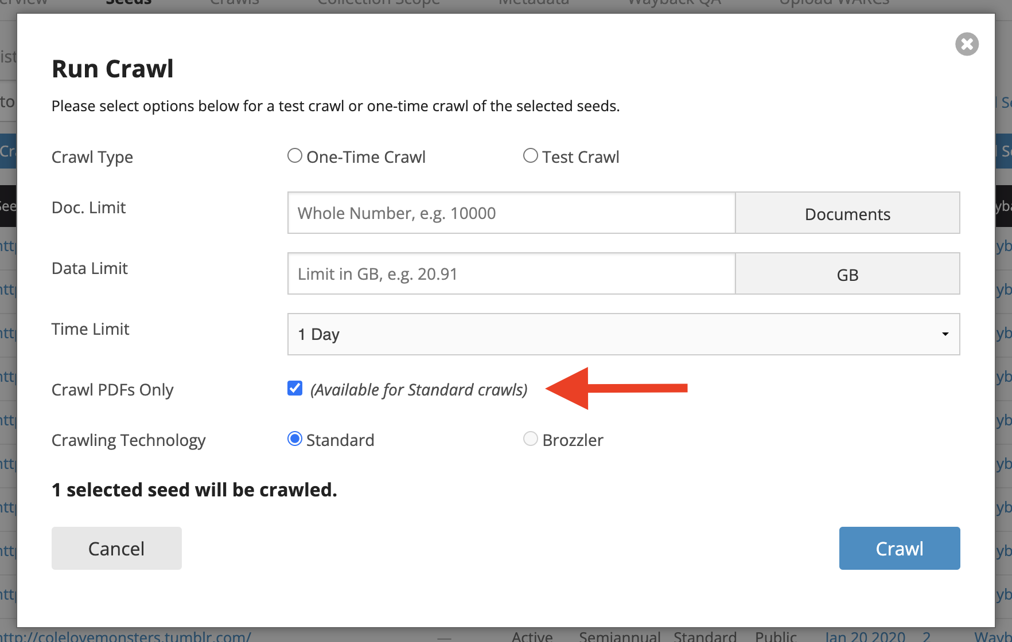Switch crawling technology to Brozzler
Screen dimensions: 1012x642
[531, 439]
